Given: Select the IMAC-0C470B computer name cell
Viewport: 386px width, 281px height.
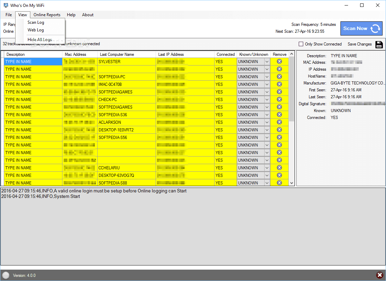Looking at the screenshot, I should (x=127, y=84).
